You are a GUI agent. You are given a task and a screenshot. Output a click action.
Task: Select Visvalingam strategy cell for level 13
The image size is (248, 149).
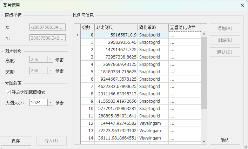click(x=153, y=131)
